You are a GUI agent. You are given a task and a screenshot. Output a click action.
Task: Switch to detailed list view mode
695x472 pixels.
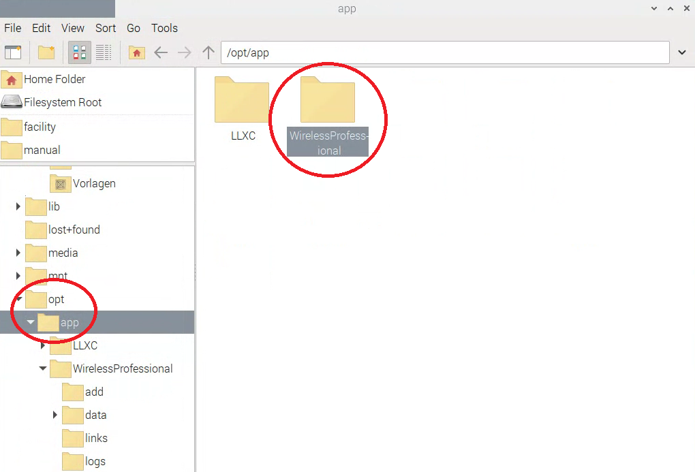coord(104,52)
